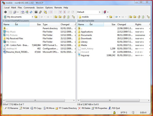153x116 pixels.
Task: Click the Synchronize browsing folders icon
Action: coord(45,12)
